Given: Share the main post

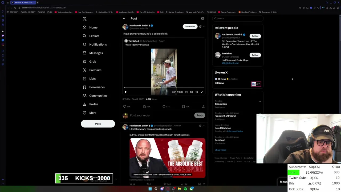Looking at the screenshot, I should [x=203, y=106].
